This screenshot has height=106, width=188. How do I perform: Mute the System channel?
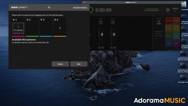(103, 48)
